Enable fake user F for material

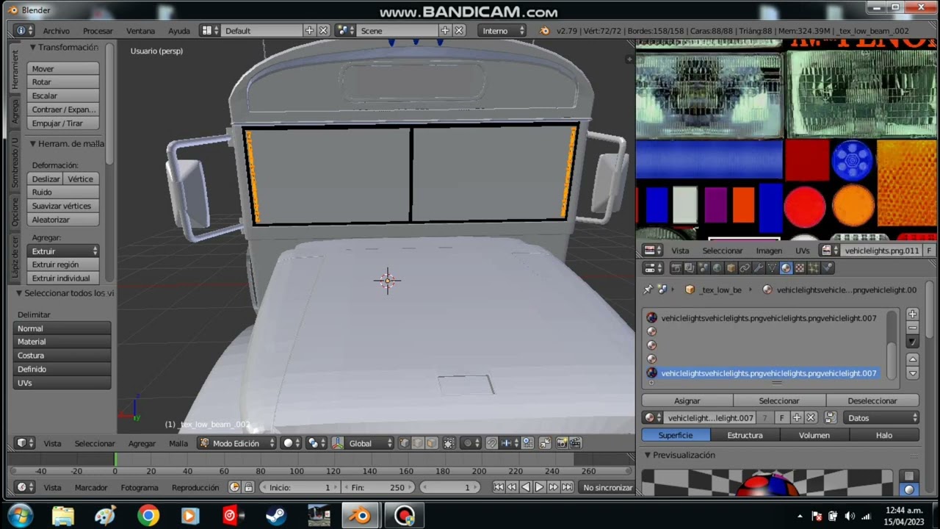pyautogui.click(x=781, y=417)
